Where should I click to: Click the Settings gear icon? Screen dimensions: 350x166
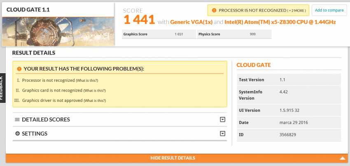[17, 134]
